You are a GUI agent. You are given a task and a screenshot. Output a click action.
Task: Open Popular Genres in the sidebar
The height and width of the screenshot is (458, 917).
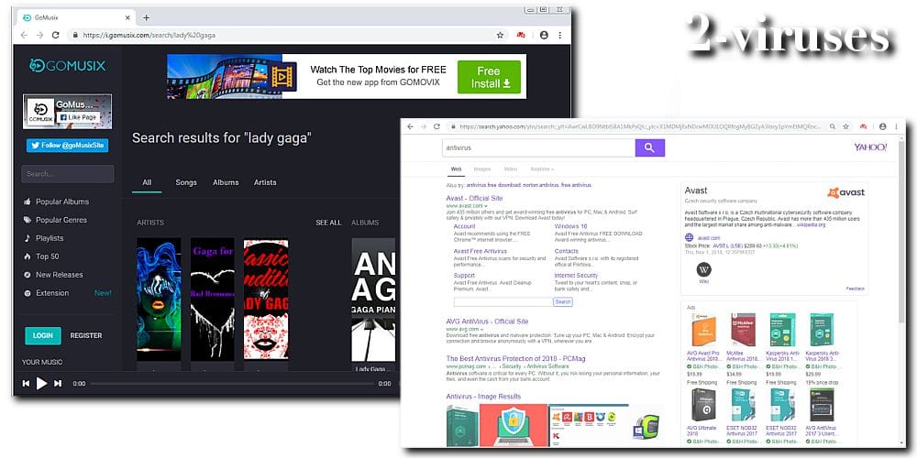(x=55, y=220)
